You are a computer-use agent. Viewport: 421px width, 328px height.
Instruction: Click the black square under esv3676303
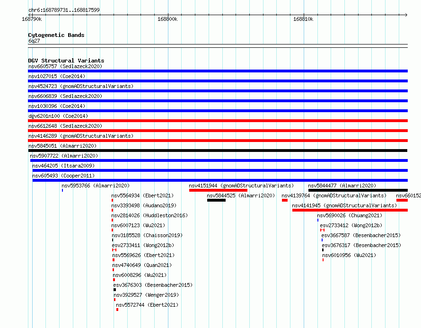pos(114,290)
